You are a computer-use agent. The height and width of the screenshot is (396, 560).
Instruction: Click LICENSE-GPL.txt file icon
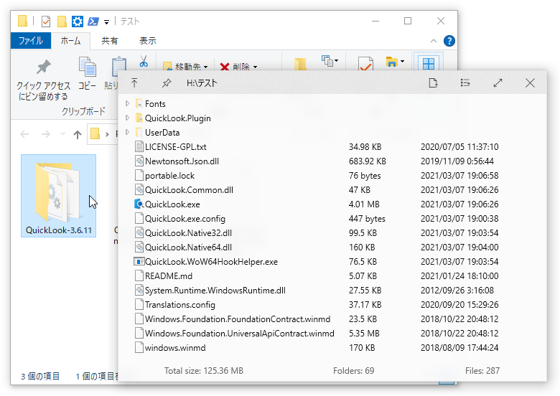click(x=139, y=146)
